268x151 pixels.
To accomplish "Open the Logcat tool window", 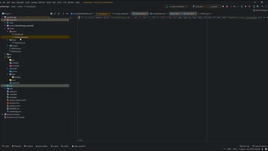I will (54, 146).
